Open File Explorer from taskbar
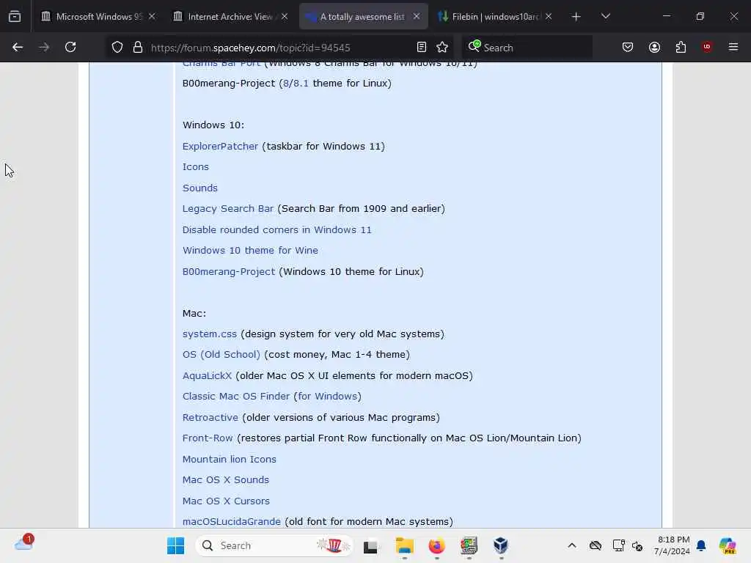 404,545
